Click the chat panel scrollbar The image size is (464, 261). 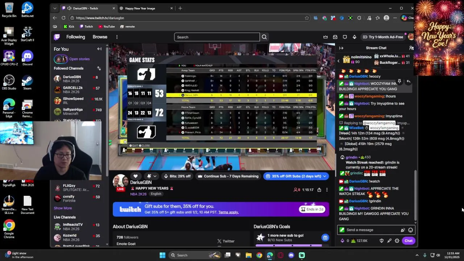[x=415, y=196]
